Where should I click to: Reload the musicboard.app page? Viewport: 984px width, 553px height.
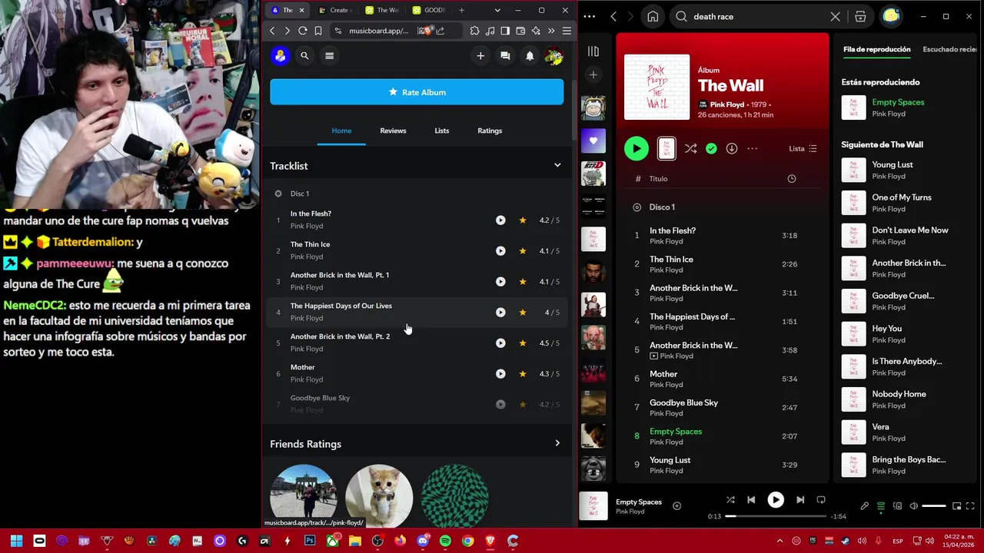pos(303,31)
